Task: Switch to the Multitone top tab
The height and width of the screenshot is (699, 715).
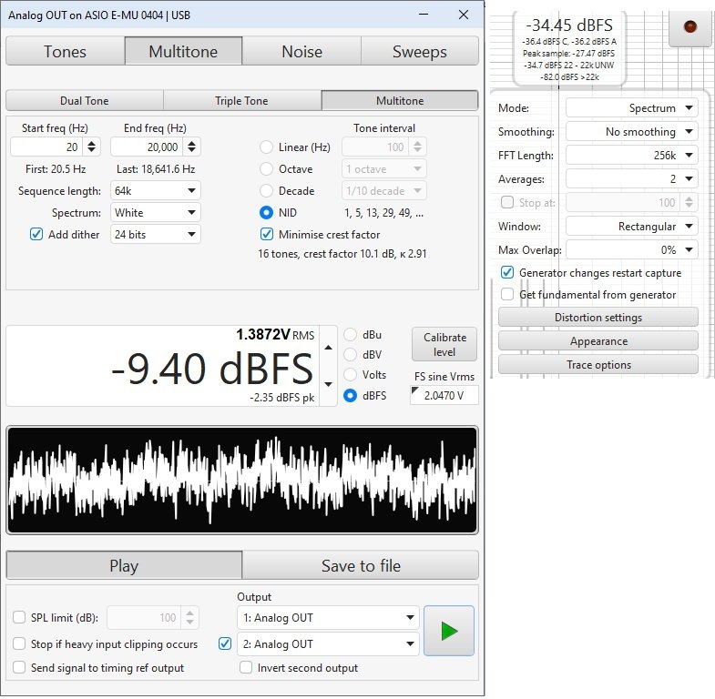Action: pyautogui.click(x=183, y=52)
